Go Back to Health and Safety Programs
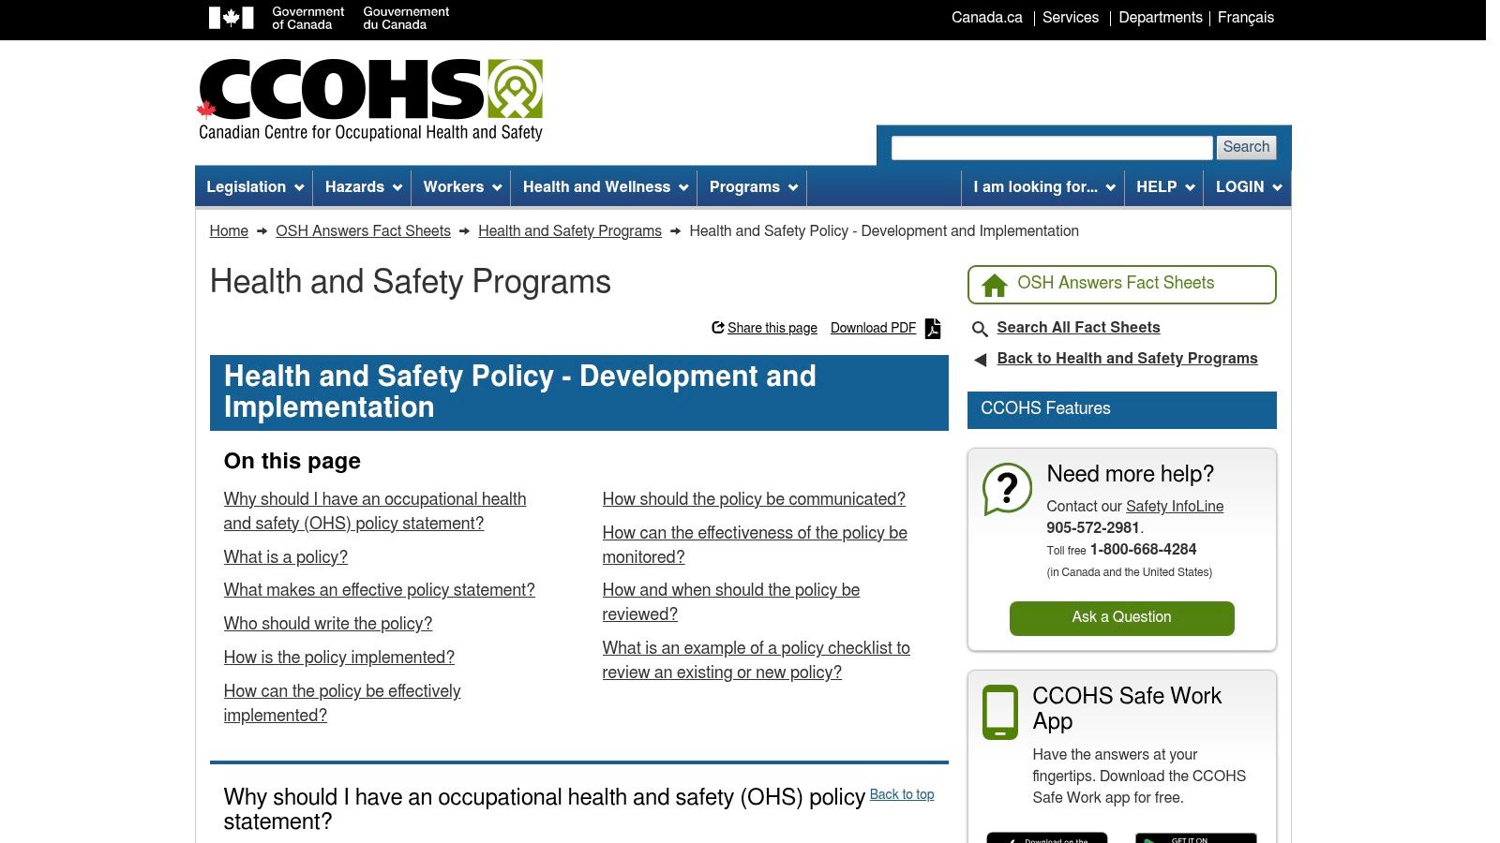The image size is (1500, 843). [x=1127, y=359]
